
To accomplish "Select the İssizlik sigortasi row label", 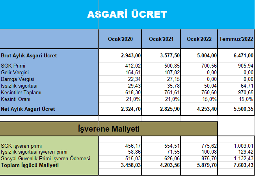I will pos(19,86).
